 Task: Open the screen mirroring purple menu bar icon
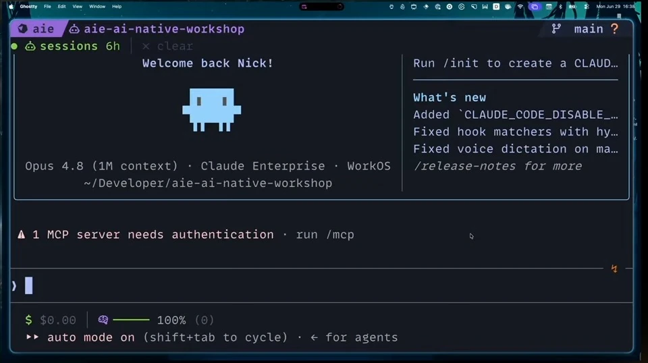pos(535,7)
